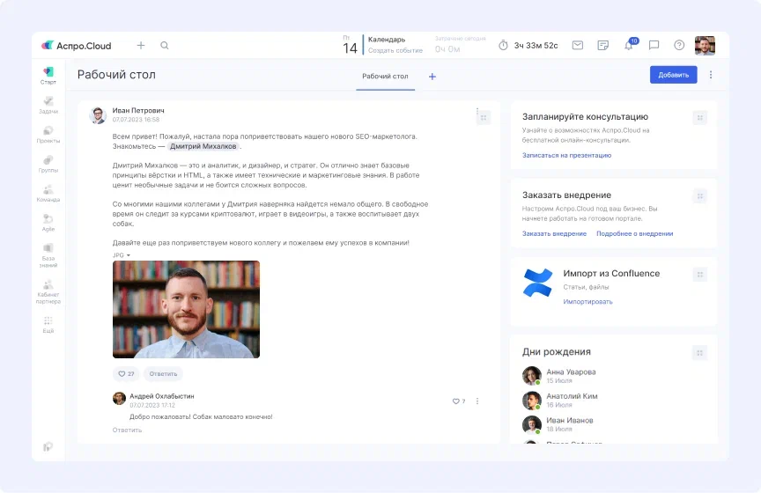Viewport: 761px width, 493px height.
Task: Open the chat bubble icon
Action: click(x=654, y=45)
